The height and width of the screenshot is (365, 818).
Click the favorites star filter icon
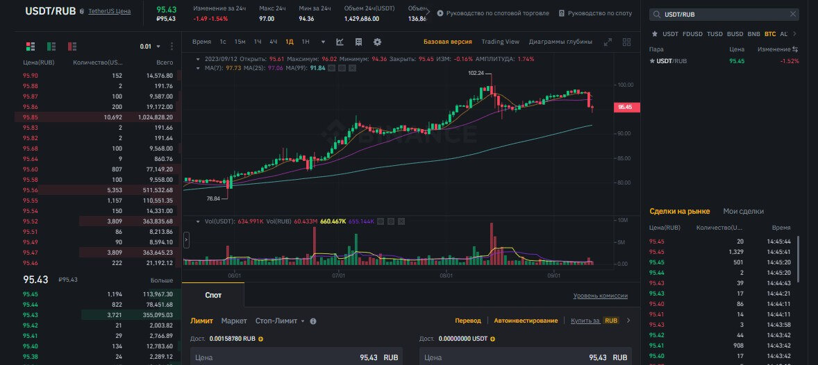(x=653, y=33)
